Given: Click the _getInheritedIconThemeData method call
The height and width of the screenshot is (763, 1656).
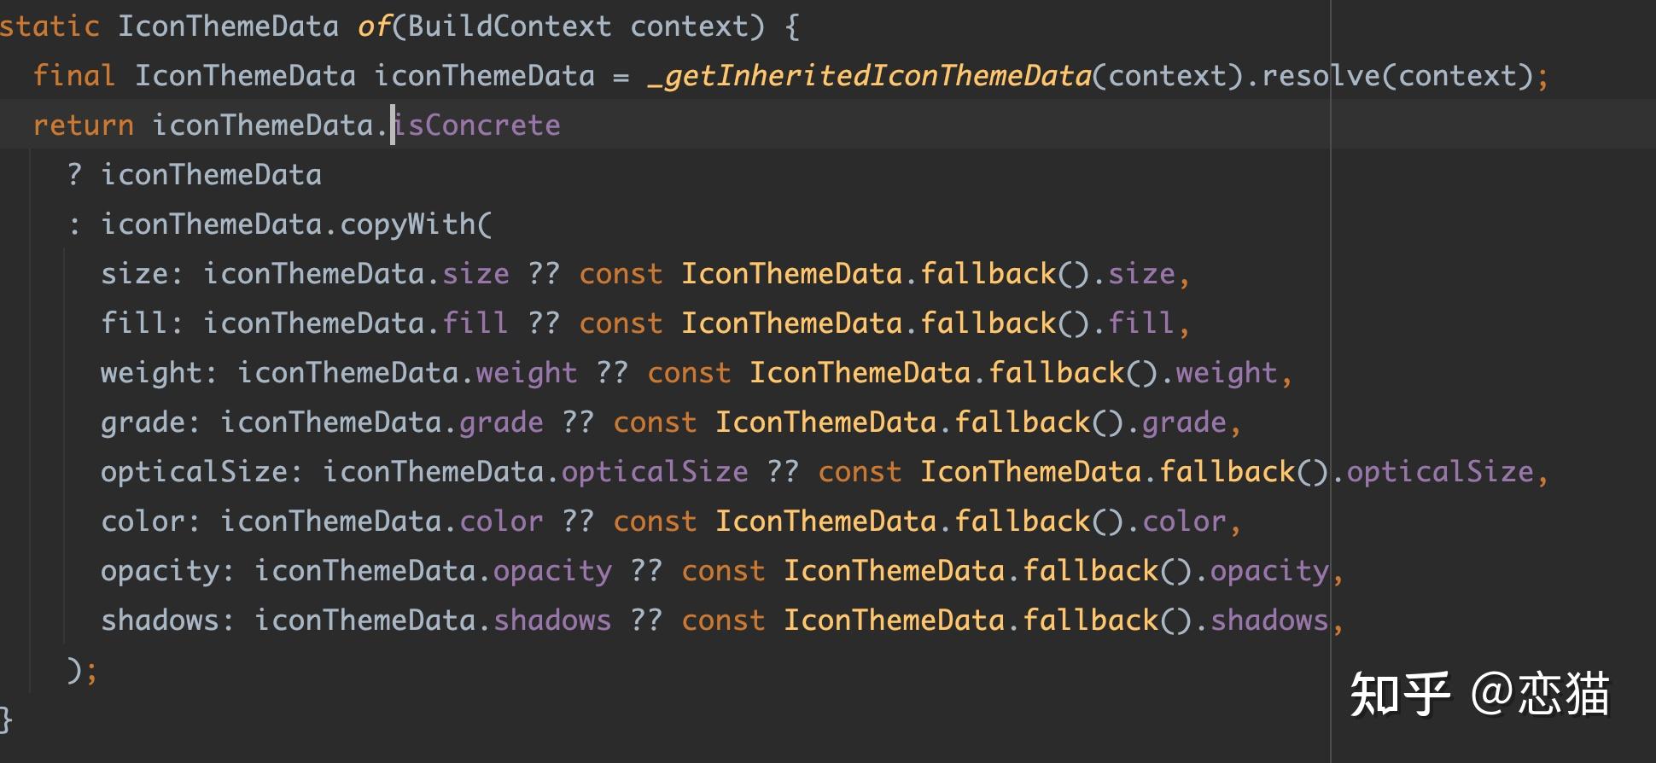Looking at the screenshot, I should click(x=869, y=76).
